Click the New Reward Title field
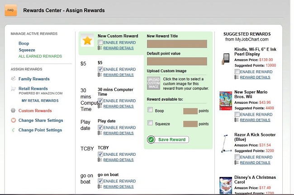The image size is (294, 195). [x=177, y=44]
